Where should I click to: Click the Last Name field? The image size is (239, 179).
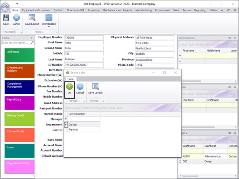tap(84, 59)
